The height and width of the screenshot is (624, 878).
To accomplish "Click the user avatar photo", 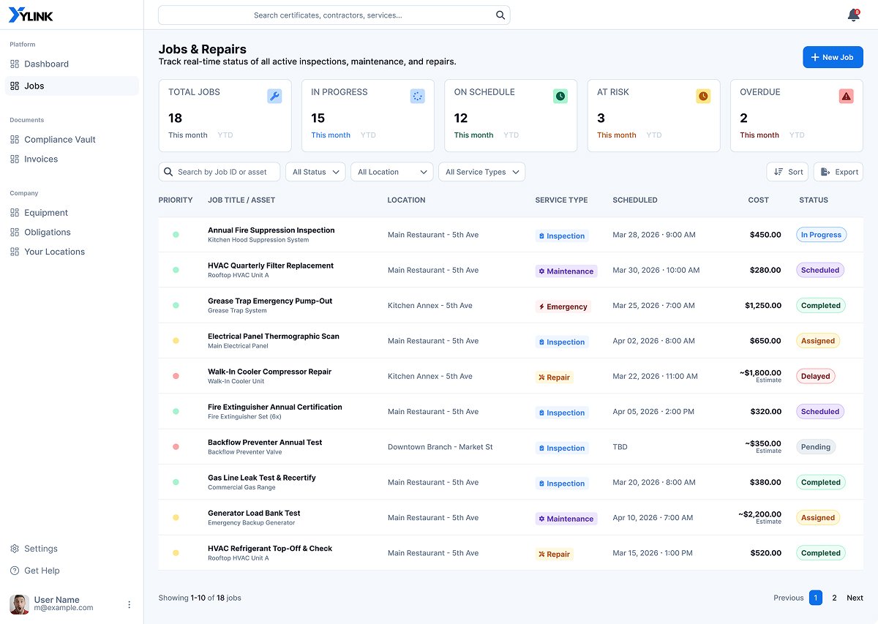I will (x=19, y=604).
